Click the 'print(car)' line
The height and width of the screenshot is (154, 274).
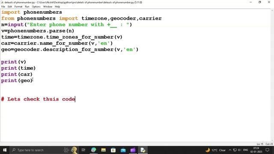click(x=17, y=74)
